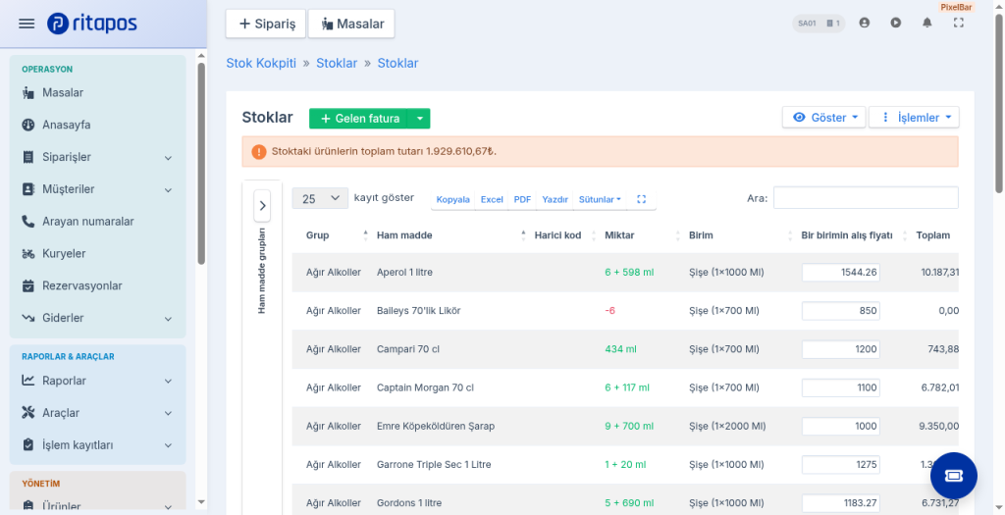1005x515 pixels.
Task: Open the İşlemler dropdown
Action: [914, 117]
